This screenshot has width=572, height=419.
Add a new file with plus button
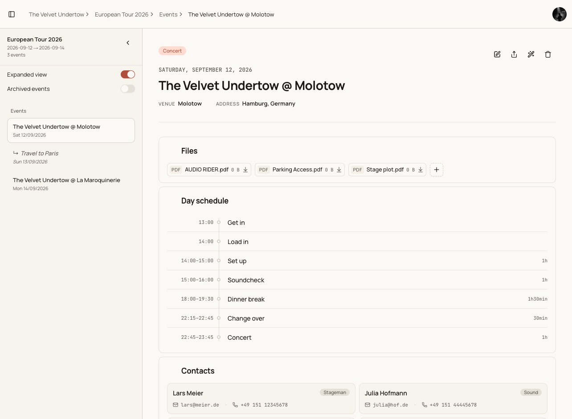[437, 170]
